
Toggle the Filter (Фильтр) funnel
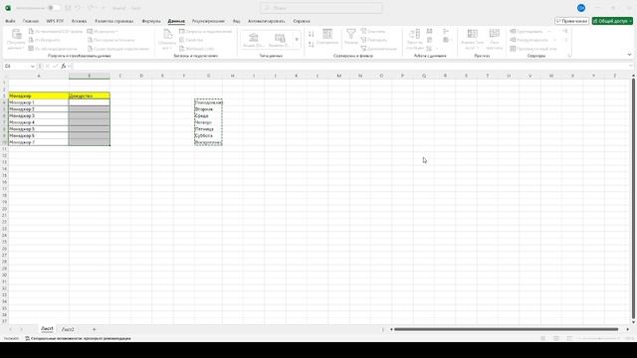pyautogui.click(x=351, y=37)
